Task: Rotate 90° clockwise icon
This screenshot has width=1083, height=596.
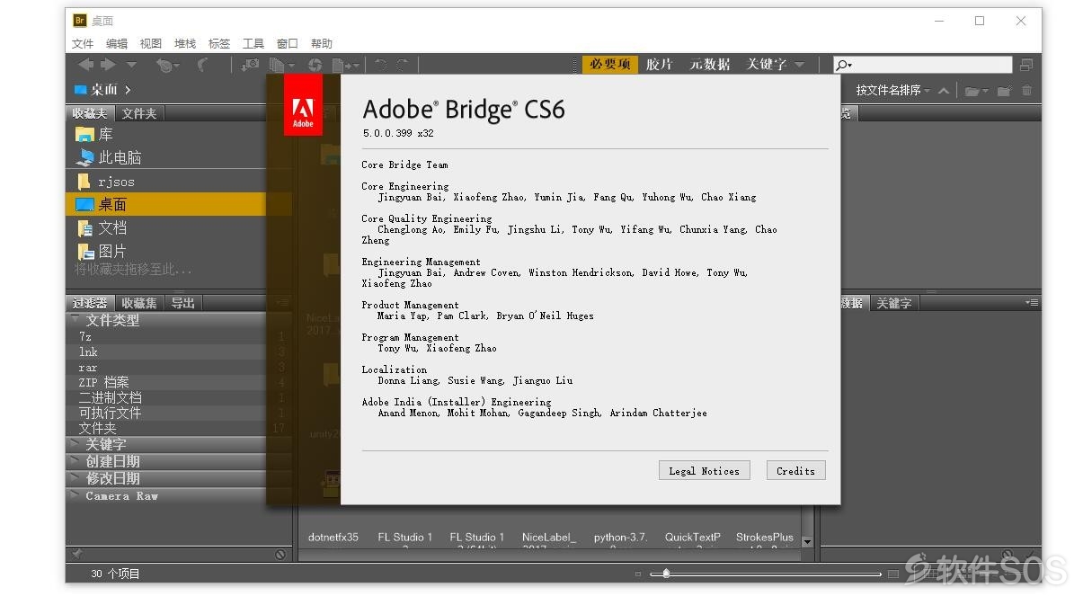Action: click(403, 65)
